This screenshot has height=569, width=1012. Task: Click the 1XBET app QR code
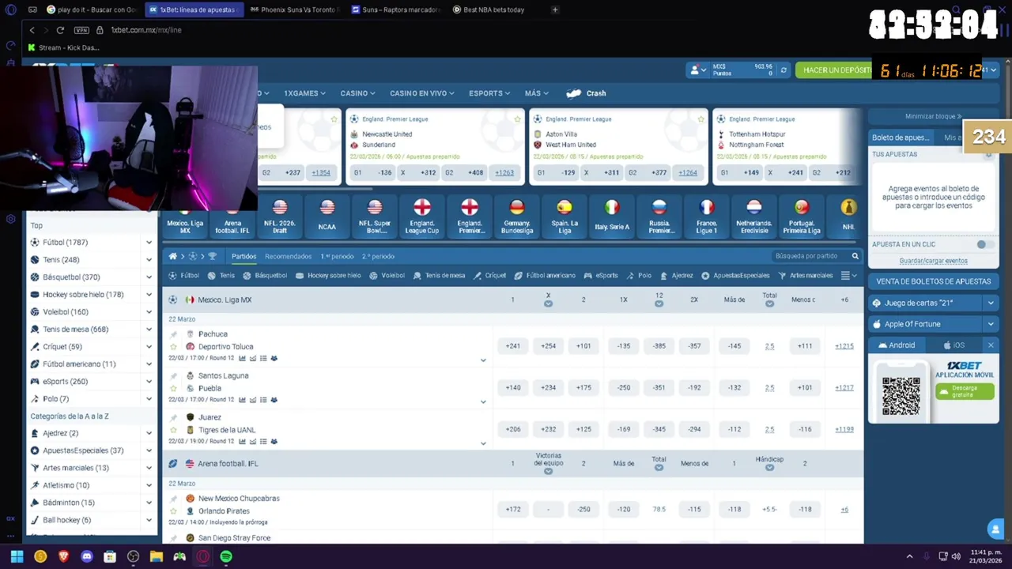(x=901, y=396)
